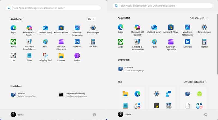The height and width of the screenshot is (120, 218).
Task: Launch Microsoft 365 Copilot in left menu
Action: (29, 31)
